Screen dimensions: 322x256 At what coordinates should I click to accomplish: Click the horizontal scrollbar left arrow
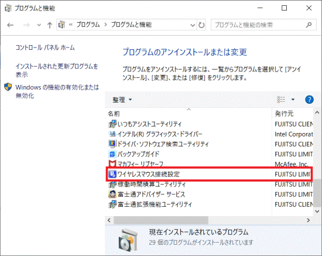[109, 220]
